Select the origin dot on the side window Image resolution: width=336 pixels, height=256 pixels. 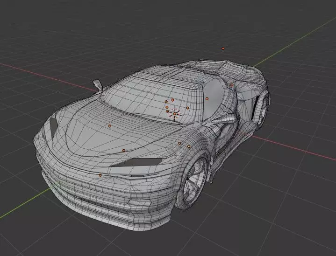click(x=207, y=99)
